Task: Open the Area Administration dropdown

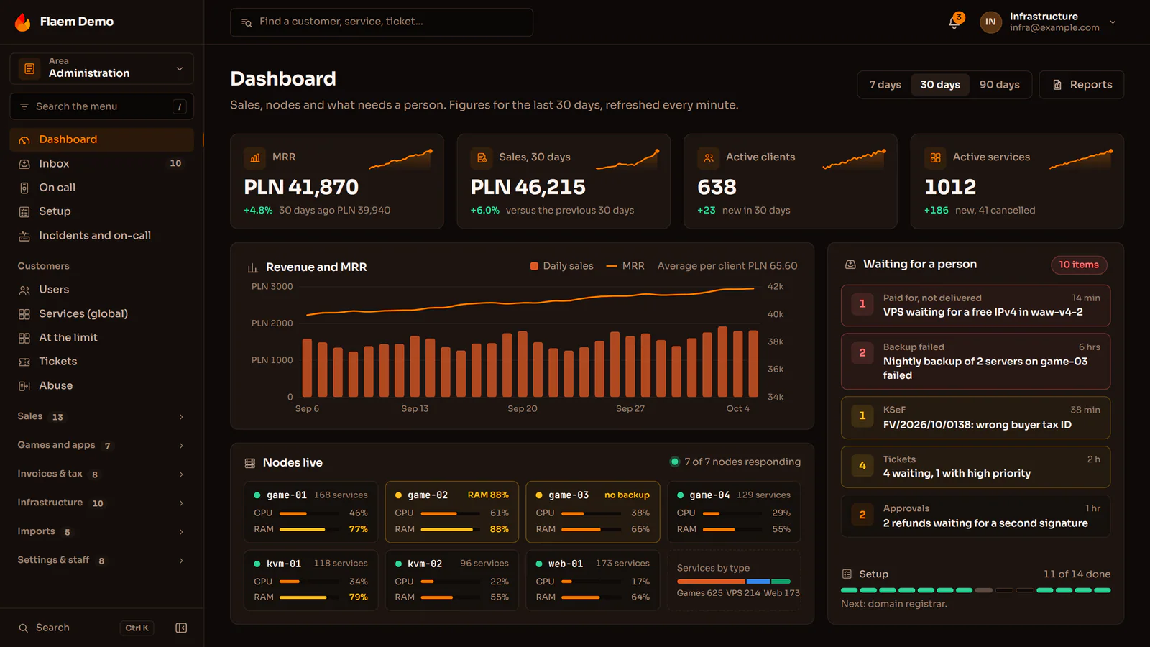Action: (101, 68)
